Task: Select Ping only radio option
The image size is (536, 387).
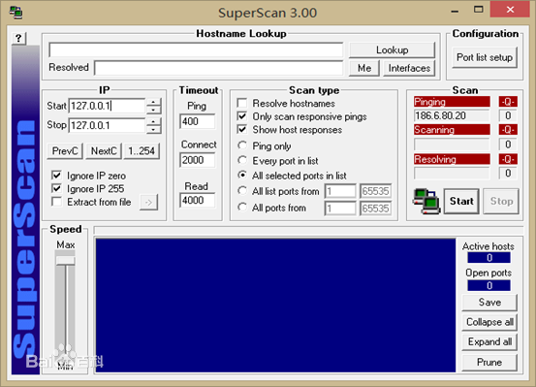Action: coord(242,145)
